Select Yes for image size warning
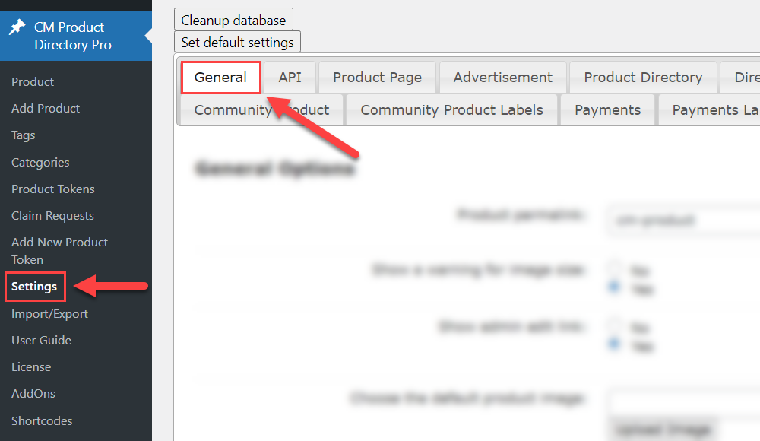This screenshot has width=760, height=441. [x=615, y=287]
